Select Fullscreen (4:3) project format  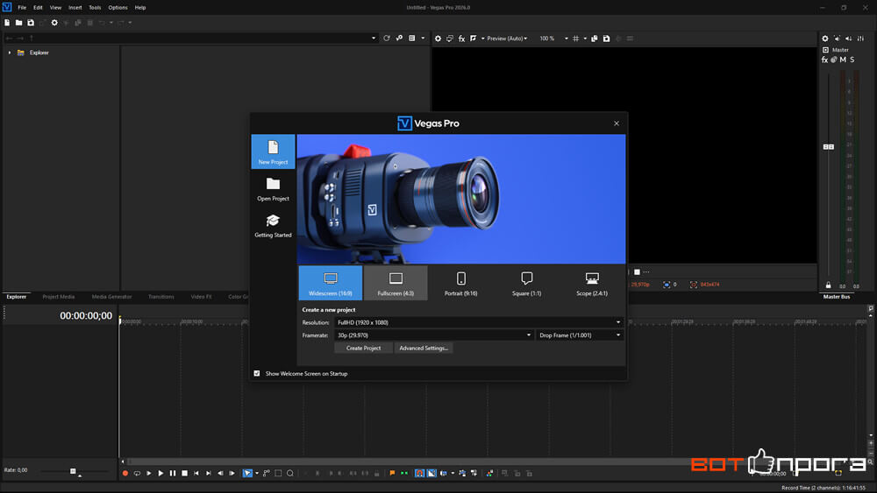[396, 283]
